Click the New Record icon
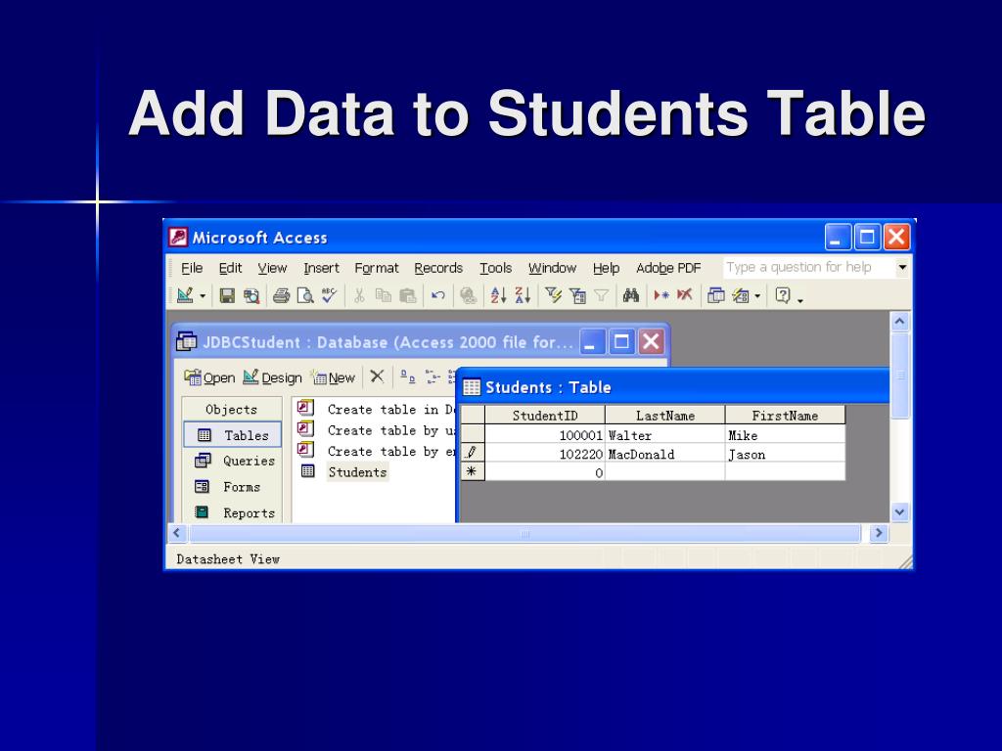 [660, 295]
